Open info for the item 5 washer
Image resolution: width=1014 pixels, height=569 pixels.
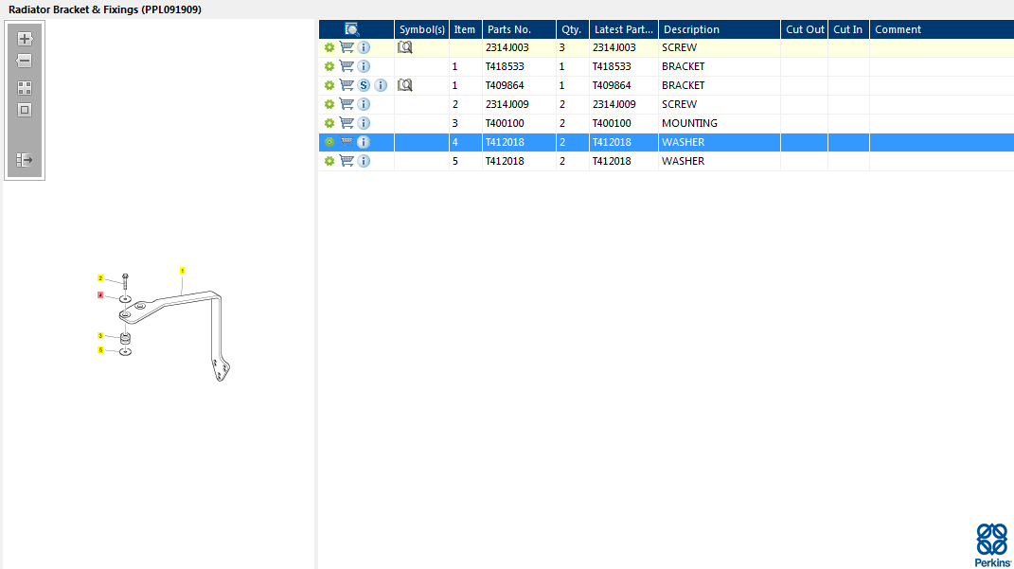coord(364,161)
